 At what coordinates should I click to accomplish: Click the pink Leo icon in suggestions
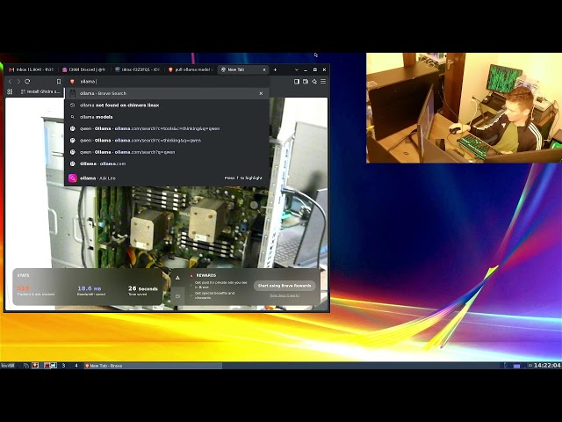point(72,178)
